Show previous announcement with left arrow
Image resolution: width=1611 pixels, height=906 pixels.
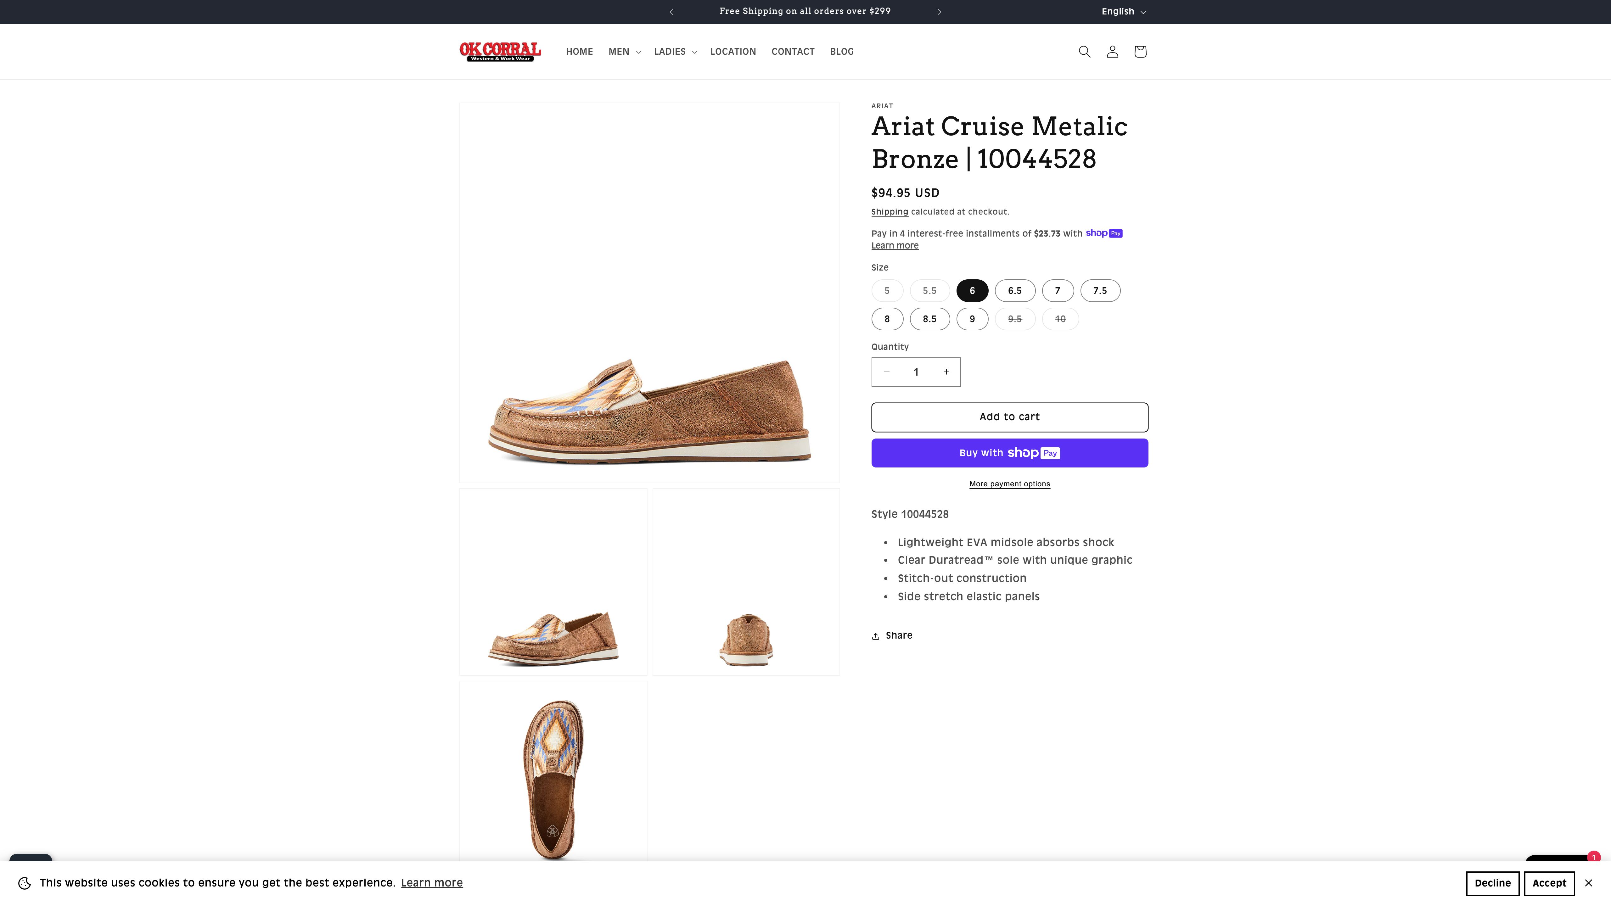671,12
